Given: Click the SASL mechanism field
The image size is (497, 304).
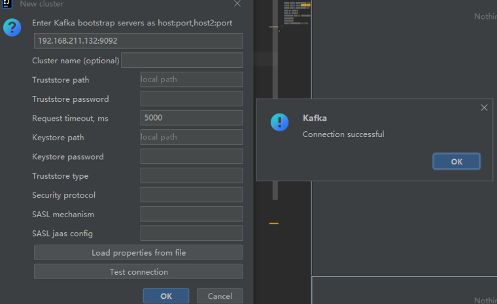Looking at the screenshot, I should pos(192,214).
